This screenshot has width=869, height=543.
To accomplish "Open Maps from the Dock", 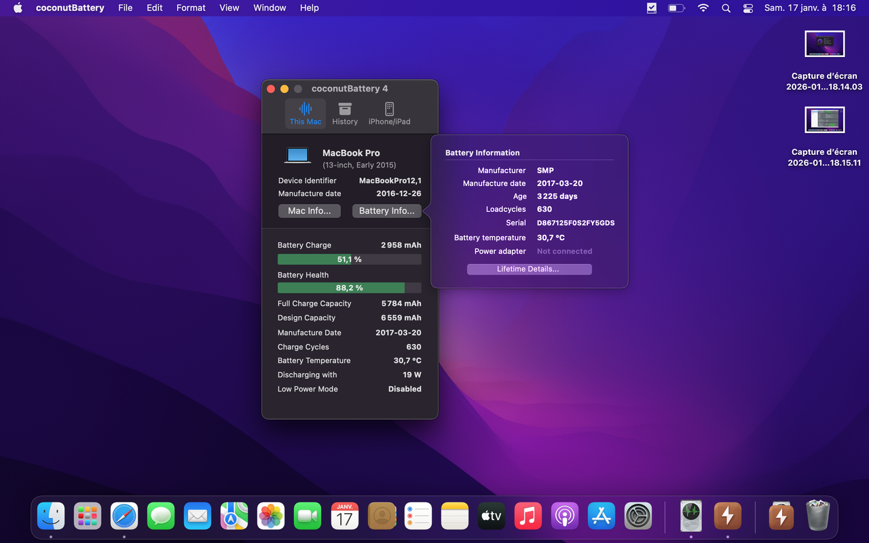I will tap(234, 516).
